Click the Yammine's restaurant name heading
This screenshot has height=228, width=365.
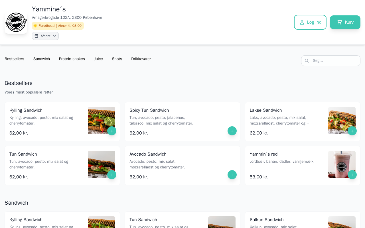point(49,9)
